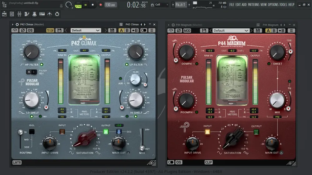The width and height of the screenshot is (312, 175).
Task: Open the channel rack icon
Action: [x=12, y=14]
